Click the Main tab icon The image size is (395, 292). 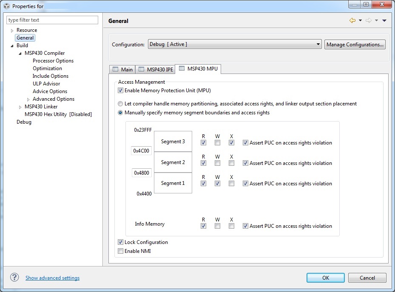click(x=115, y=69)
